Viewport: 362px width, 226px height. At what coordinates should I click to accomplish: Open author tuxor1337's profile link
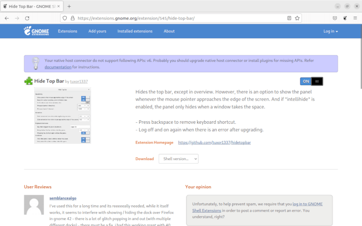[79, 82]
